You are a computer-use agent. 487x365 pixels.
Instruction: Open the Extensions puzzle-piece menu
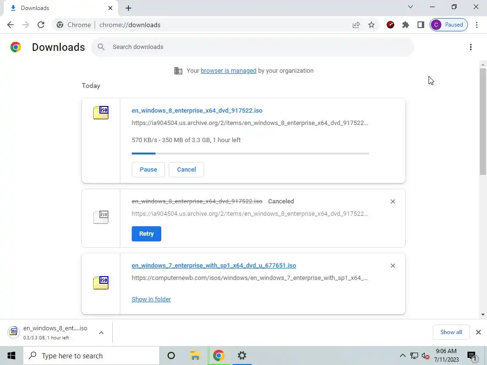pyautogui.click(x=406, y=25)
